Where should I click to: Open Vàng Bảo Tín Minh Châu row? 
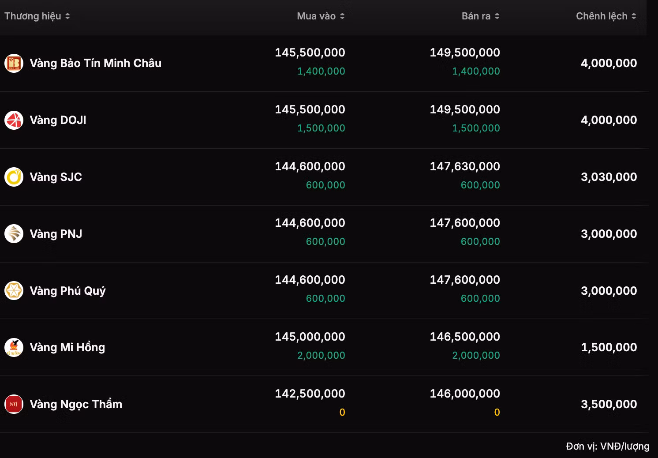click(x=324, y=63)
